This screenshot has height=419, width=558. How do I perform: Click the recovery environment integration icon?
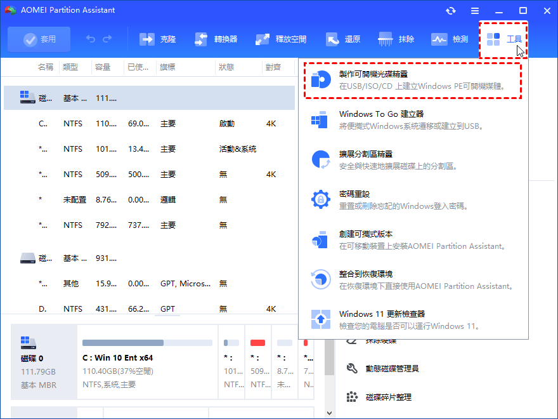coord(321,279)
